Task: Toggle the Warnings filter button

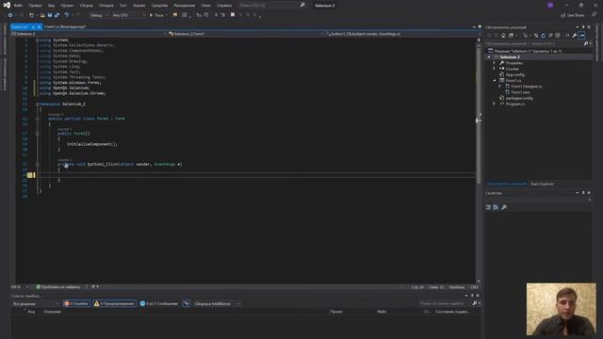Action: click(115, 303)
